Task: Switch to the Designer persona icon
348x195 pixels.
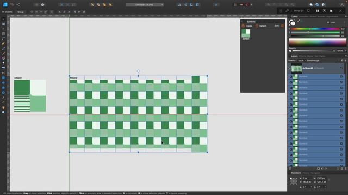Action: click(5, 5)
